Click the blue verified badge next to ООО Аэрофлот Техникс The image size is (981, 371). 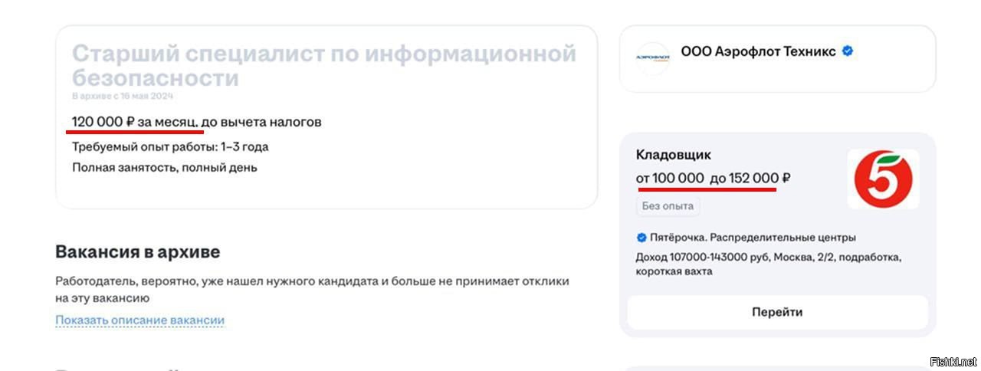click(x=848, y=51)
